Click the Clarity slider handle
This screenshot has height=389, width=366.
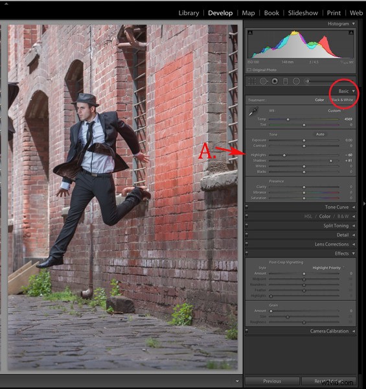click(x=304, y=187)
